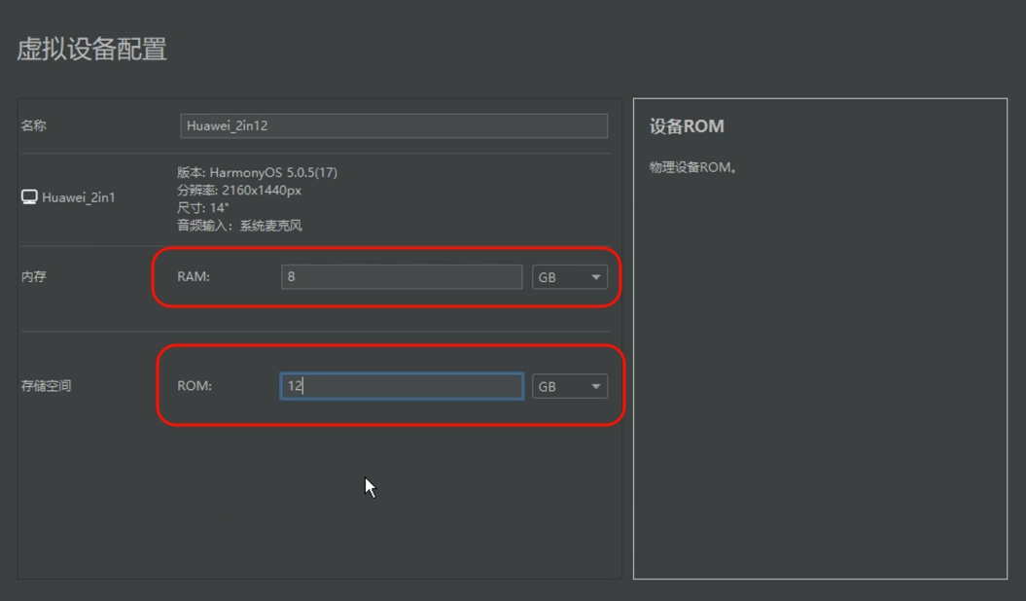Click the 物理设备ROM。 description text

(x=693, y=167)
